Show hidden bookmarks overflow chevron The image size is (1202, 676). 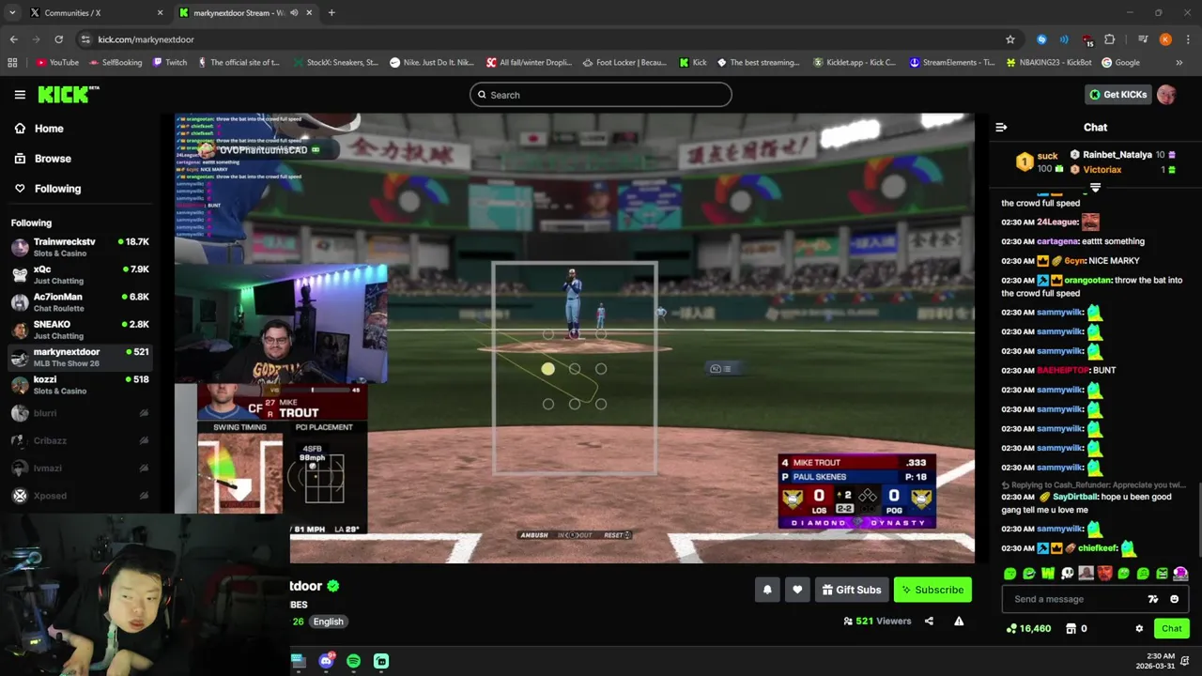click(1179, 63)
